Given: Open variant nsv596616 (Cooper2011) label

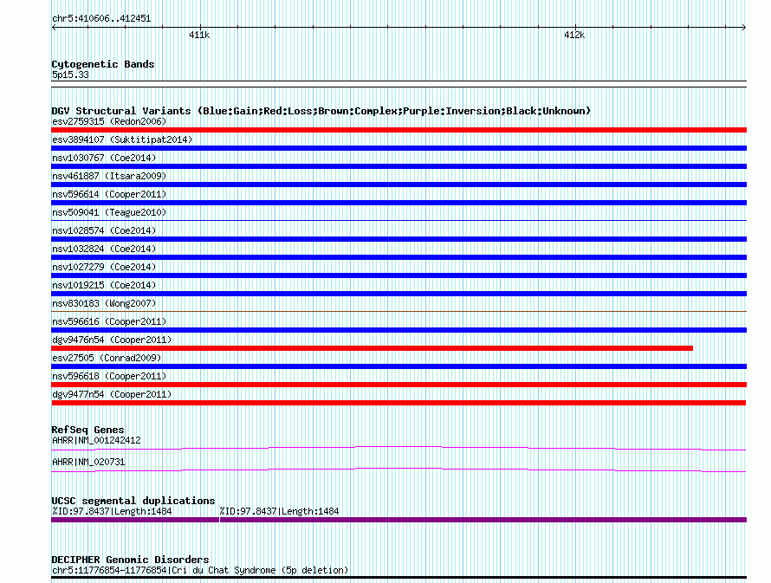Looking at the screenshot, I should point(109,321).
